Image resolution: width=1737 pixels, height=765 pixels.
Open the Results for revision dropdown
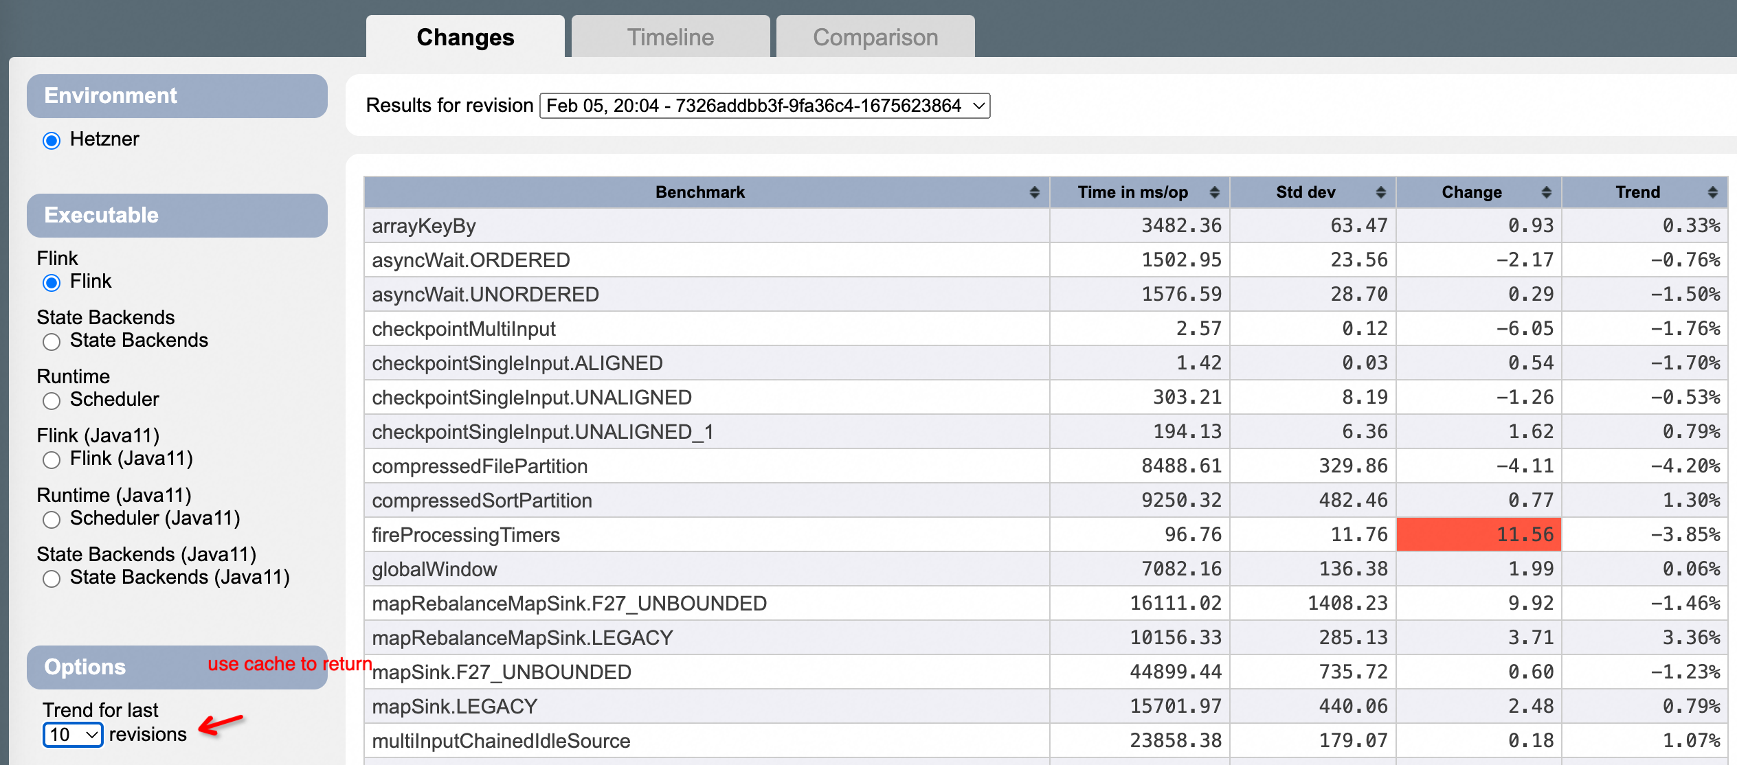point(764,106)
